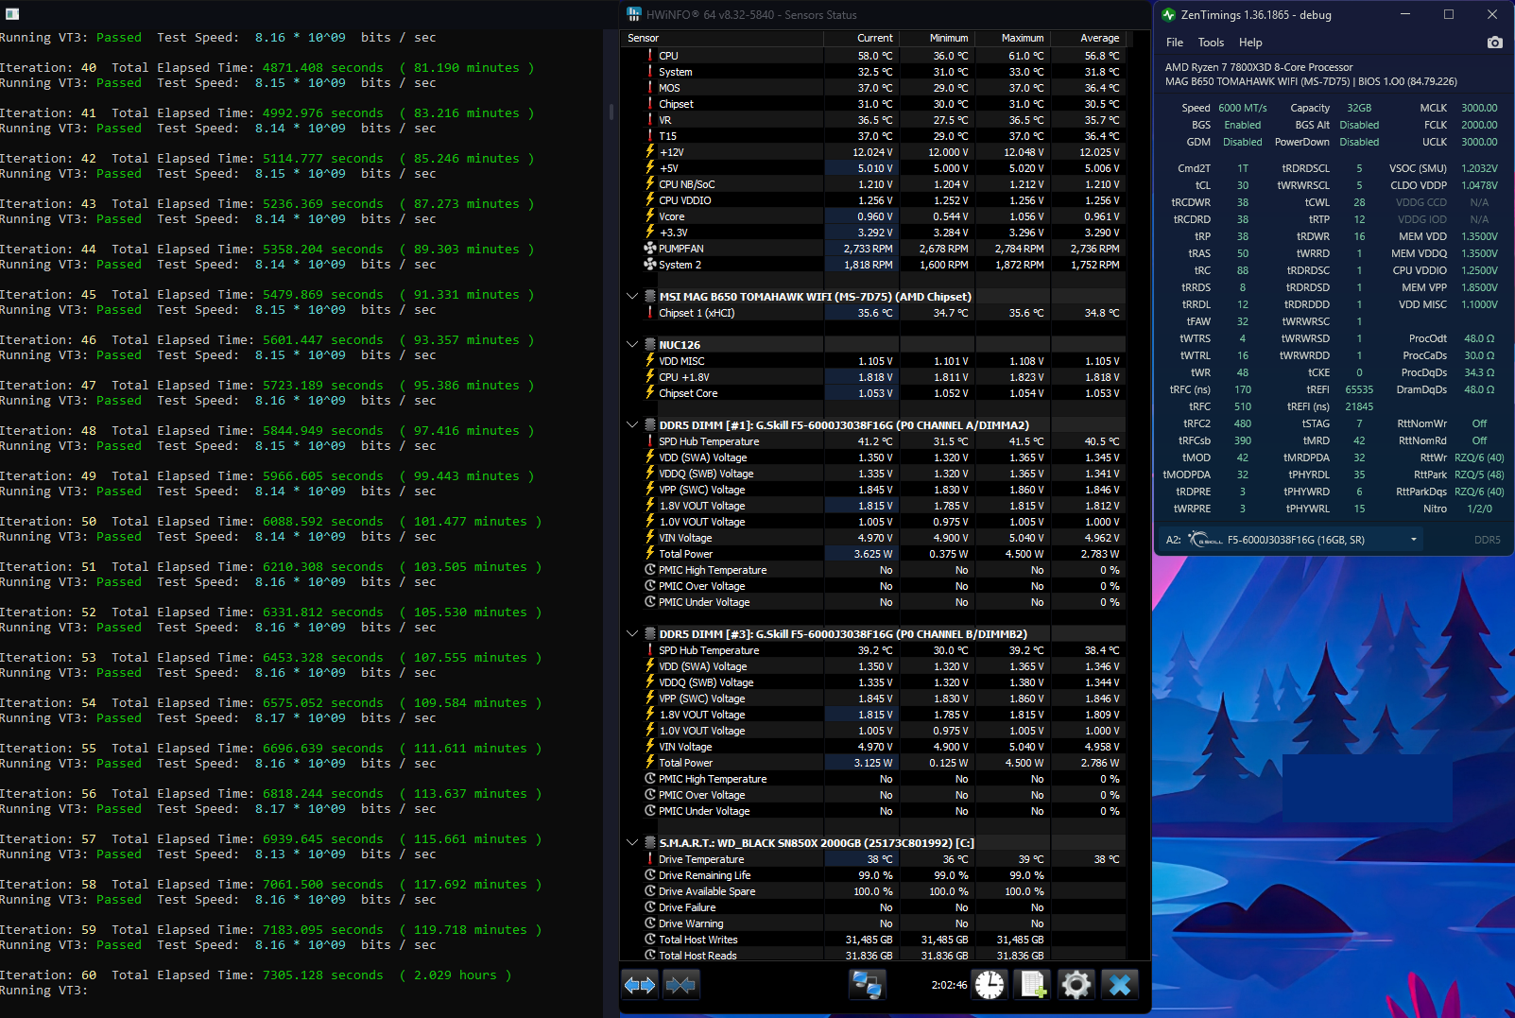Reset HWiNFO's elapsed time clock icon

[x=990, y=985]
